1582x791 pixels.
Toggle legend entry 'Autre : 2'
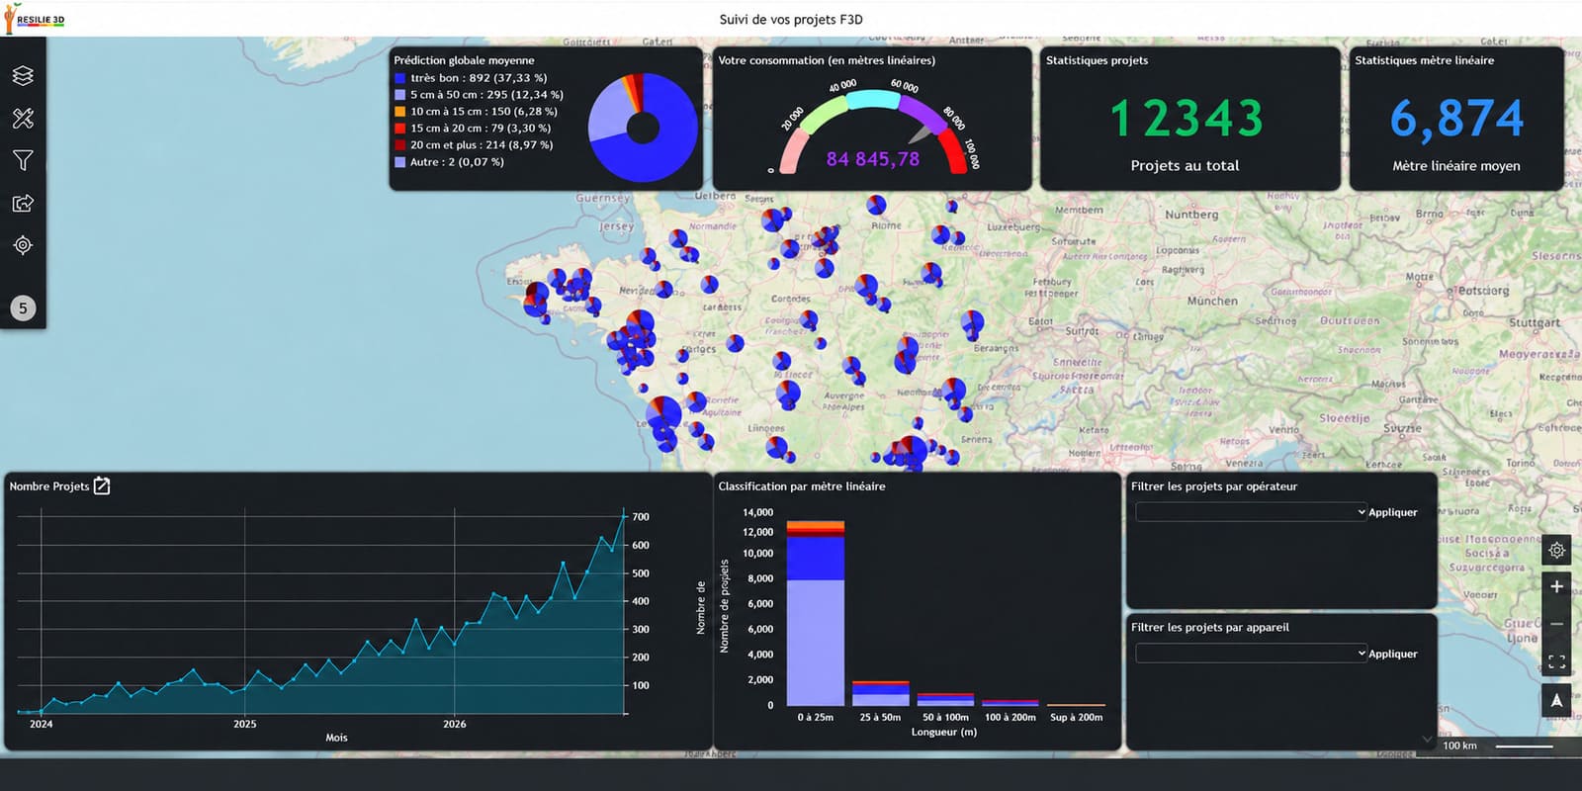pos(449,162)
